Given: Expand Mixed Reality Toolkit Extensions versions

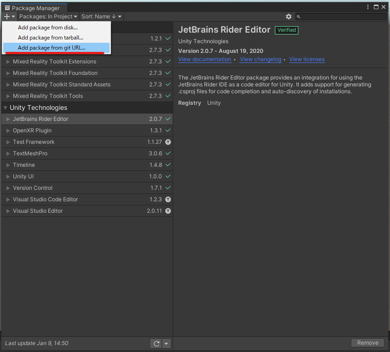Looking at the screenshot, I should tap(8, 62).
